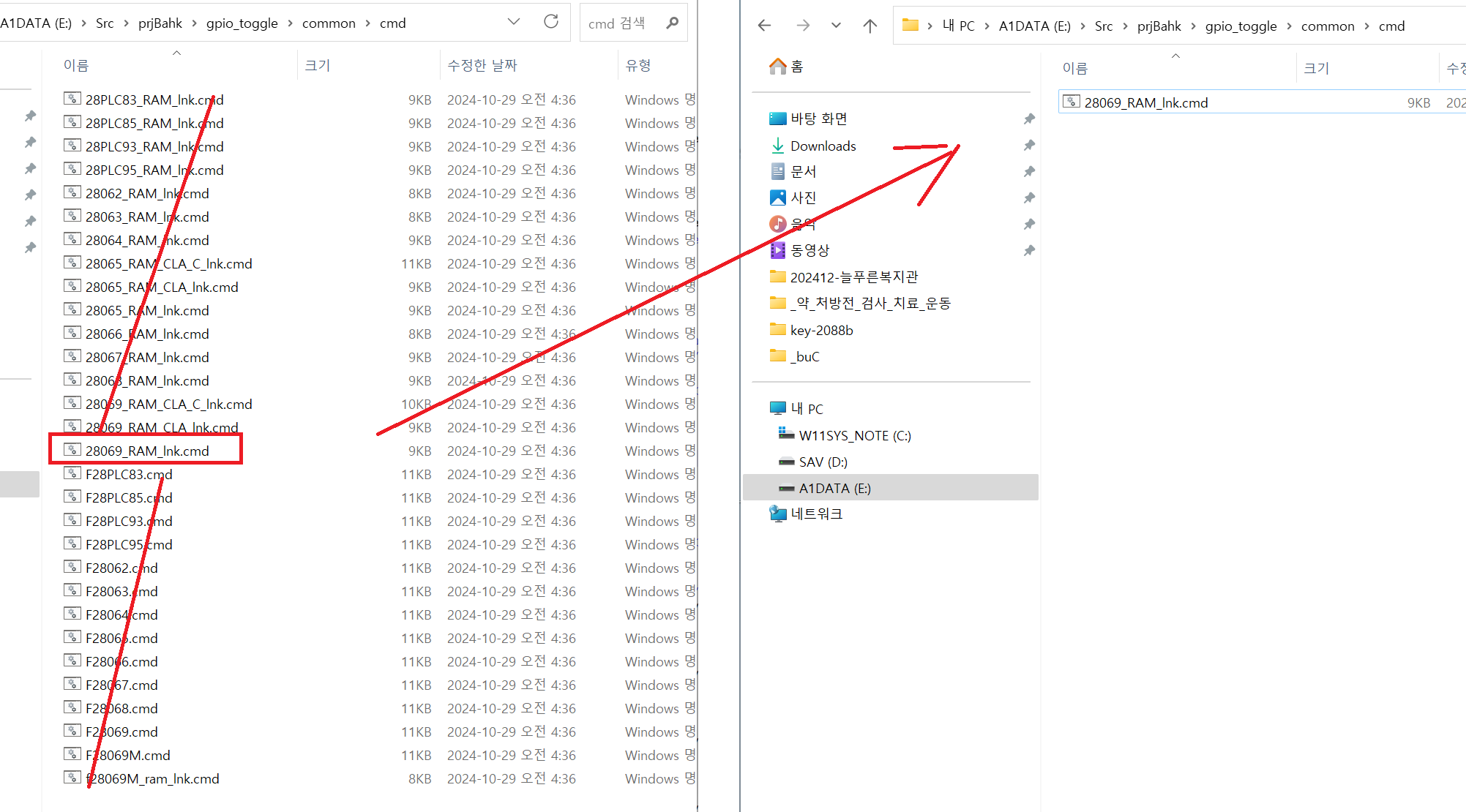Click the Back arrow in right window
This screenshot has height=812, width=1466.
tap(765, 26)
